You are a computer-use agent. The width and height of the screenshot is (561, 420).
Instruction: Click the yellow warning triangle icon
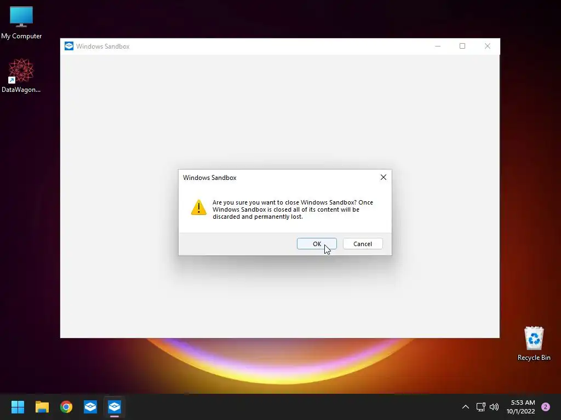(198, 207)
